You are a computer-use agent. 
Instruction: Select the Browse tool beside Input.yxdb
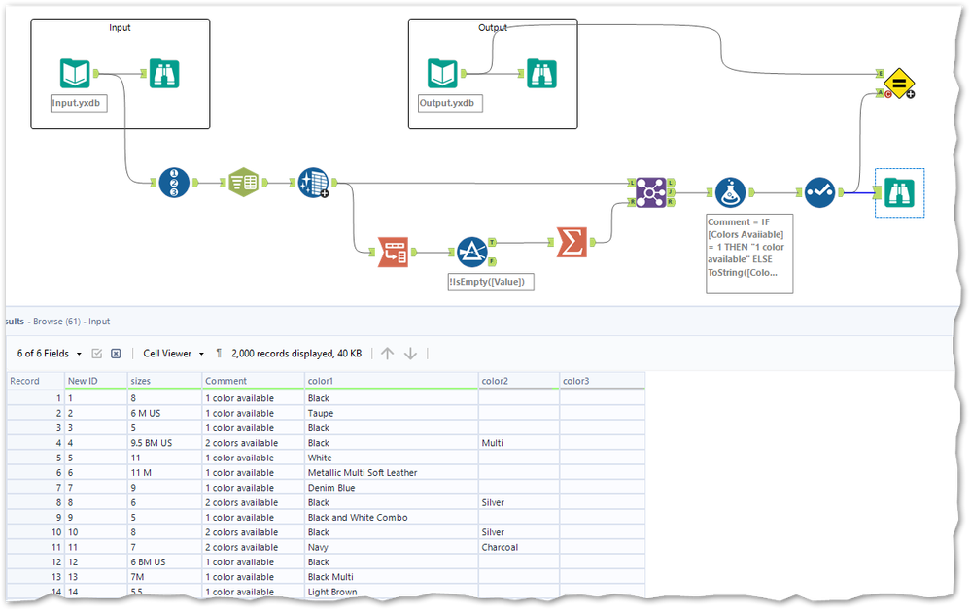coord(164,73)
